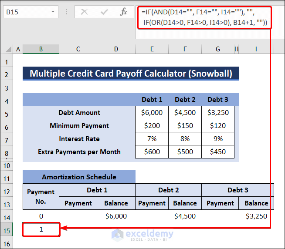Screen dimensions: 285x249
Task: Click the Payment No. header cell
Action: 41,196
